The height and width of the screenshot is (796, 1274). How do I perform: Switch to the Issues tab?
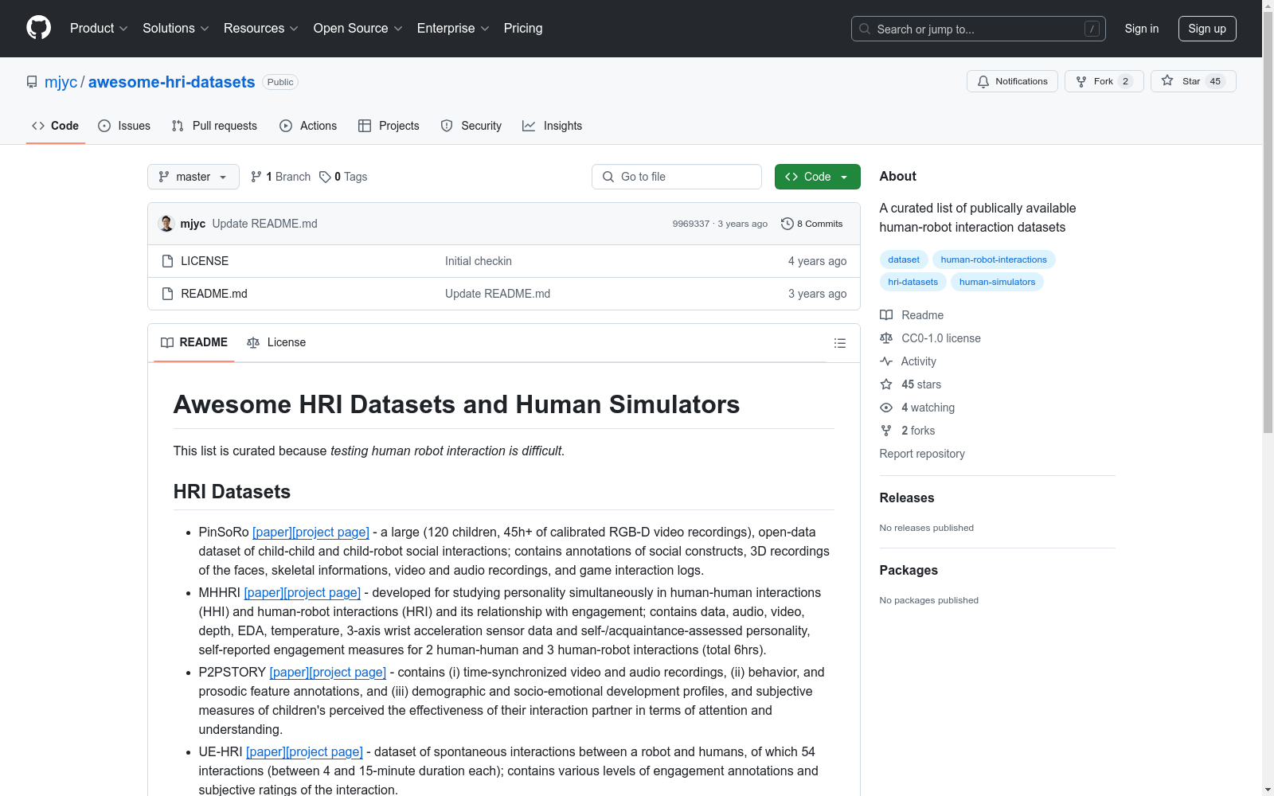click(124, 126)
